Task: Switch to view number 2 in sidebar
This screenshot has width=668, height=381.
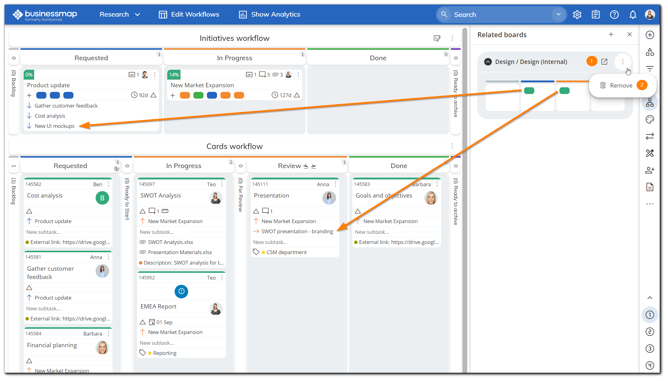Action: [650, 332]
